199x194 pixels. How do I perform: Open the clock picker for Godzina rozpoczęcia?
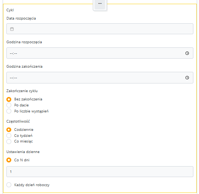187,53
